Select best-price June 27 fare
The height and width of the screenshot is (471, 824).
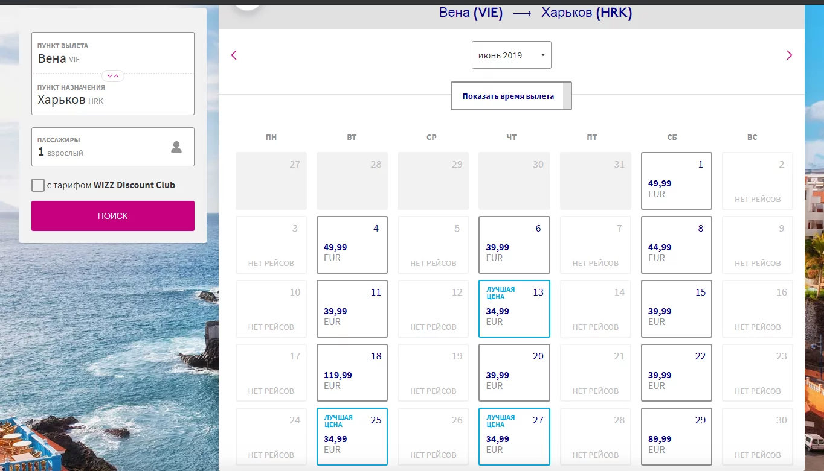point(514,437)
